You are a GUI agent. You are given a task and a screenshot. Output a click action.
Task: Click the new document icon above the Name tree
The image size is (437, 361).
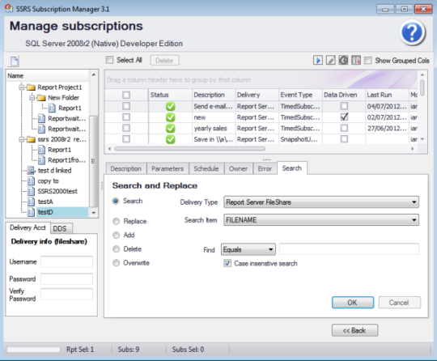(x=15, y=61)
